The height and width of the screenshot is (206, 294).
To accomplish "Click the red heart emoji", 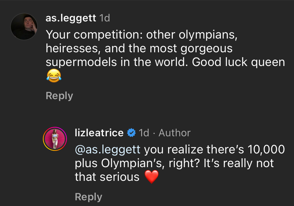I will click(x=151, y=177).
